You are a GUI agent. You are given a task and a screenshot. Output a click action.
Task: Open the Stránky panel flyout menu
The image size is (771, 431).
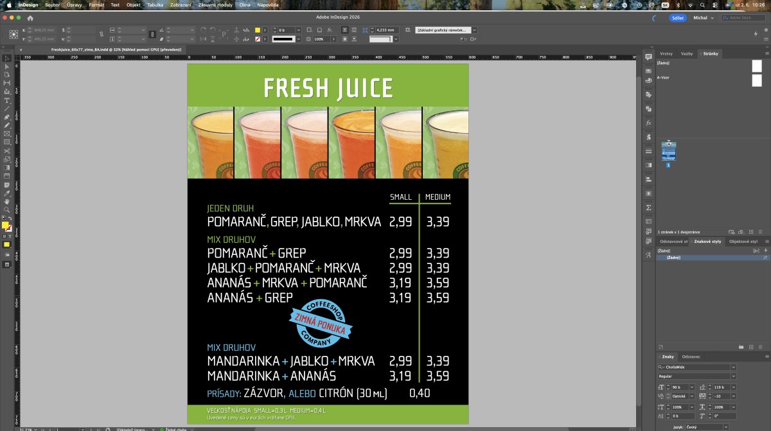click(766, 53)
